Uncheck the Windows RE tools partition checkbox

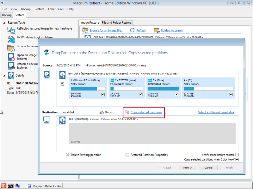point(103,94)
